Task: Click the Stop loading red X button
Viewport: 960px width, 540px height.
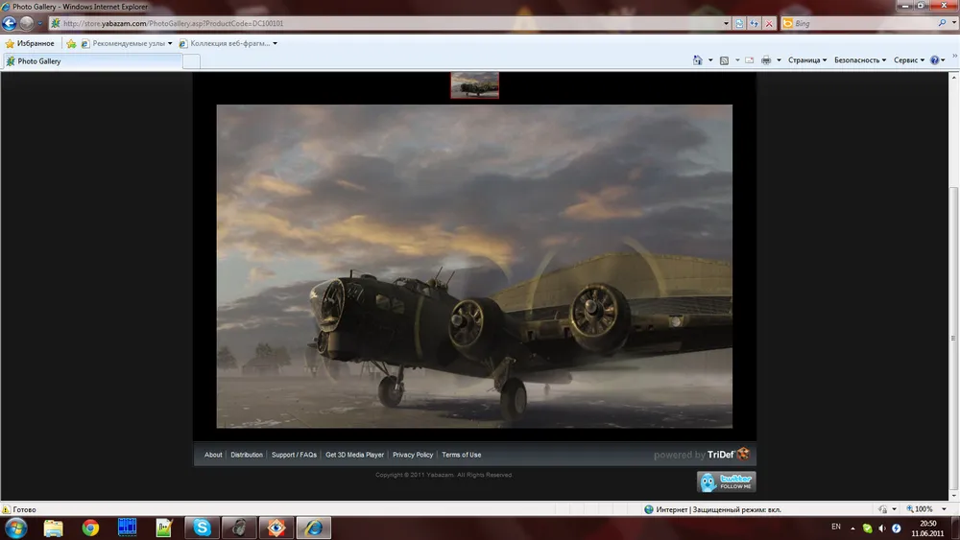Action: 769,23
